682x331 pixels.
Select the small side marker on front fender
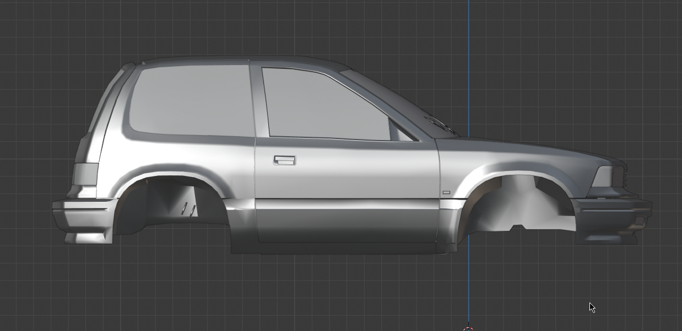click(446, 192)
